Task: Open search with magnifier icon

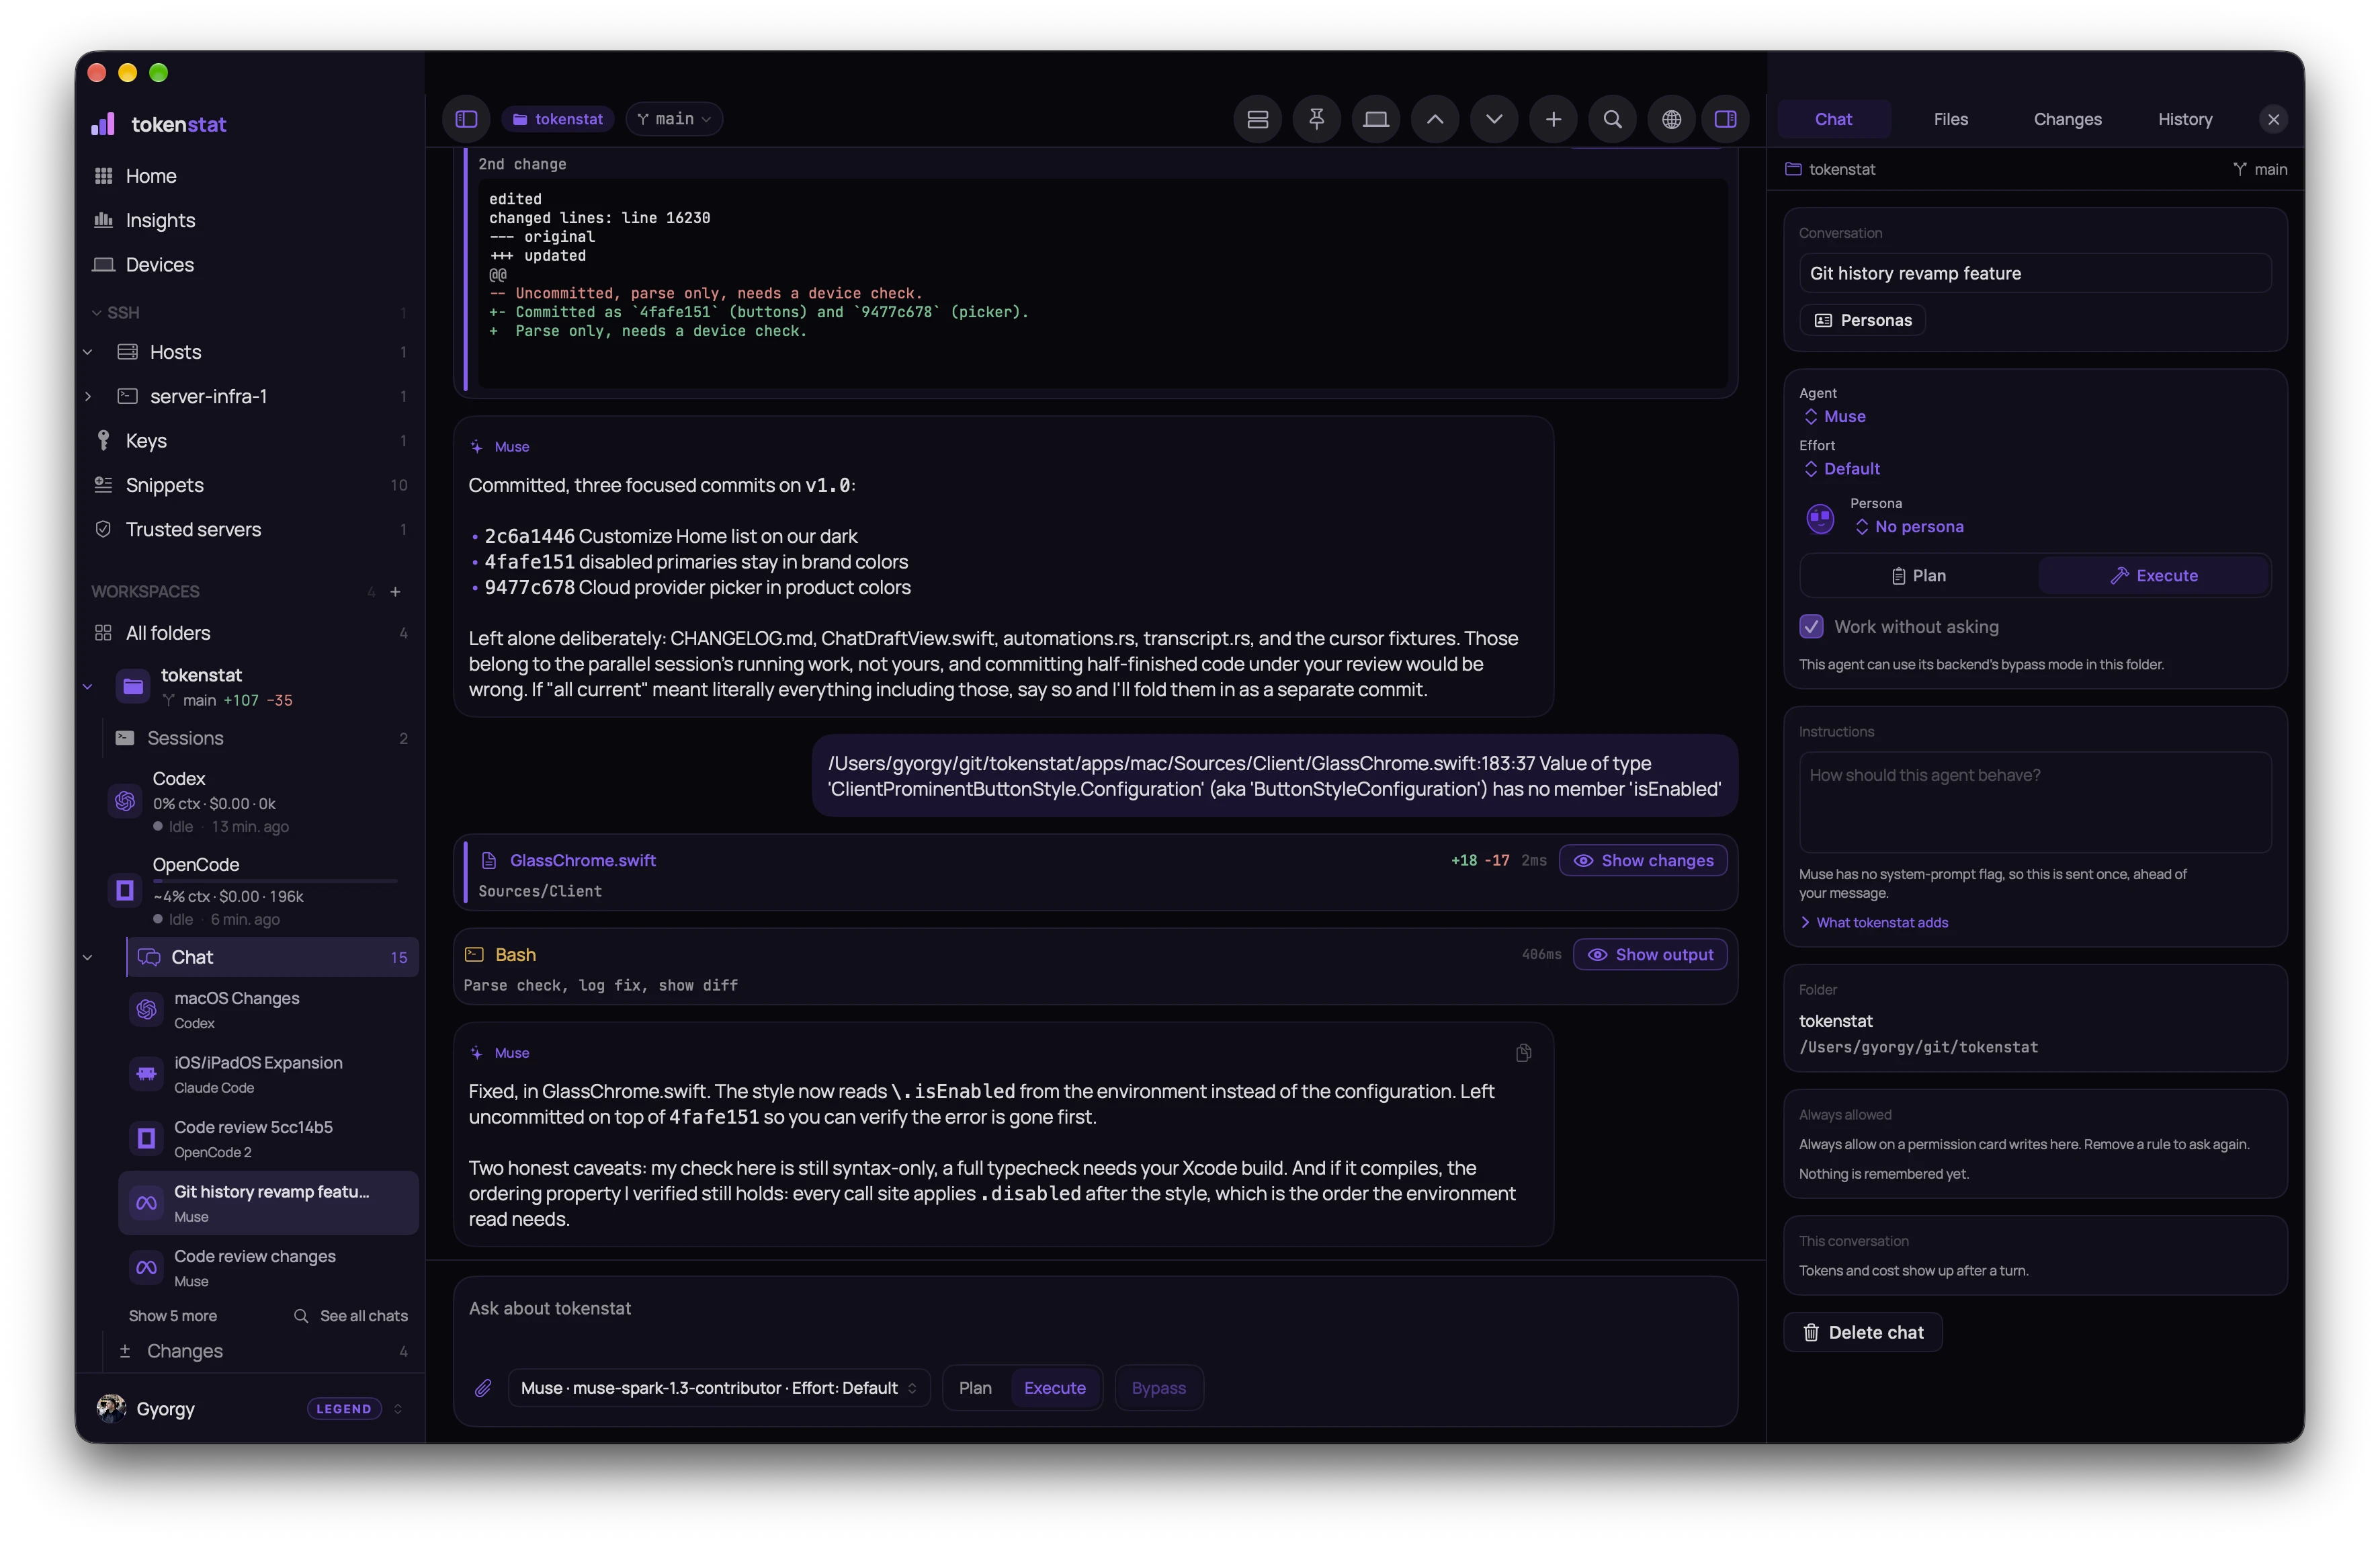Action: [1612, 119]
